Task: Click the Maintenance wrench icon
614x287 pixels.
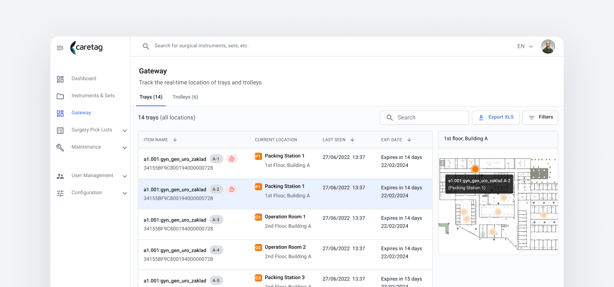Action: pyautogui.click(x=60, y=148)
